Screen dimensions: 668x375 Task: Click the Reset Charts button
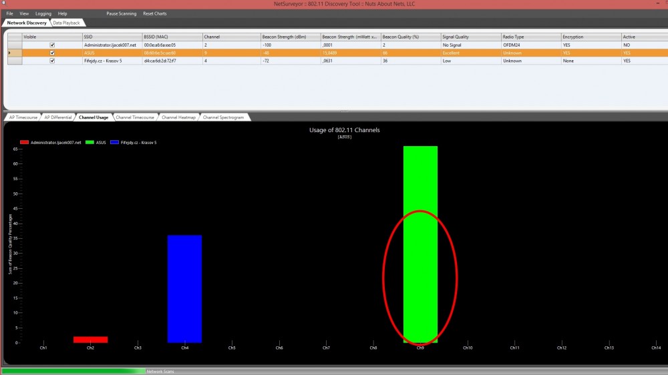pyautogui.click(x=155, y=13)
